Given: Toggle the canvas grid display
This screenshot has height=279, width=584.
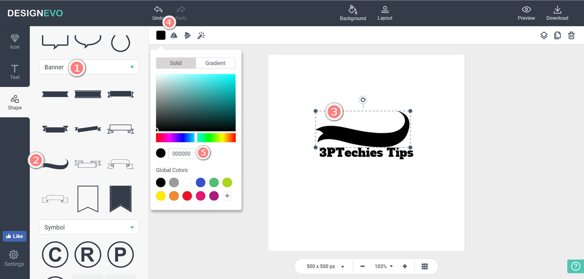Looking at the screenshot, I should click(425, 266).
